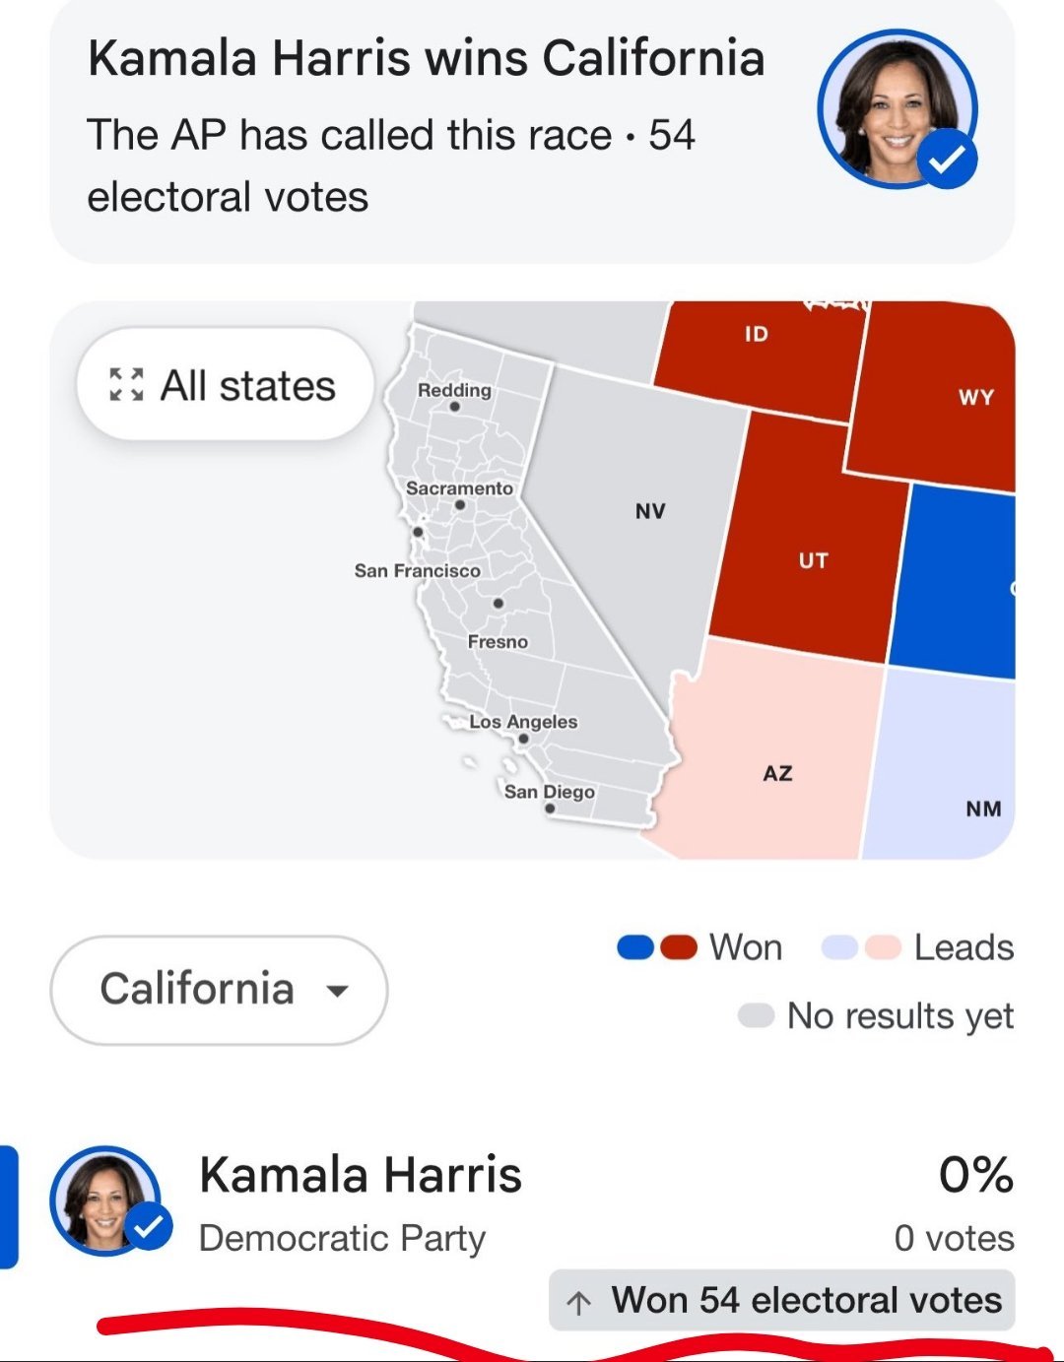Click the Won 54 electoral votes badge
Viewport: 1064px width, 1362px height.
[782, 1300]
